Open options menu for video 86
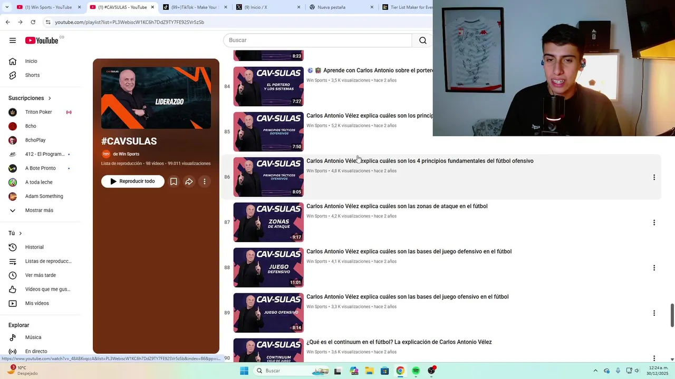Screen dimensions: 675x379 (654, 177)
